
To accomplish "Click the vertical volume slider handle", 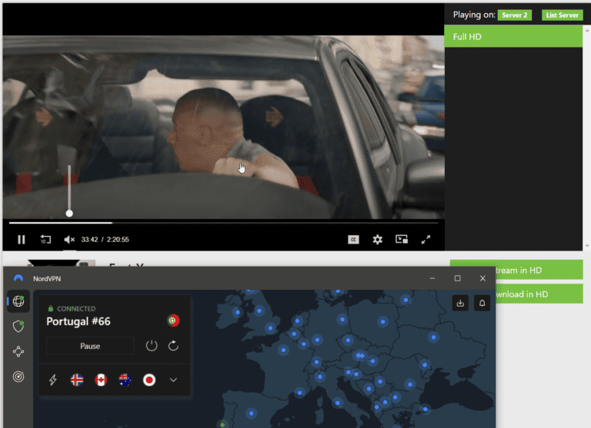I will [x=69, y=214].
